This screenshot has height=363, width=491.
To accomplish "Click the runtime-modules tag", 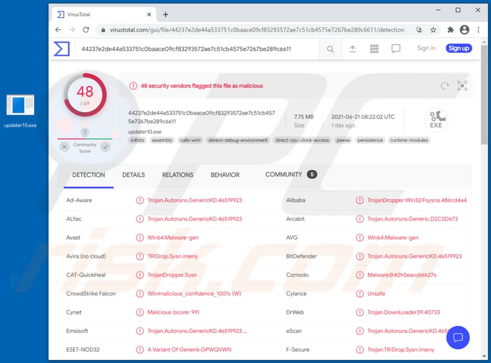I will pos(409,140).
